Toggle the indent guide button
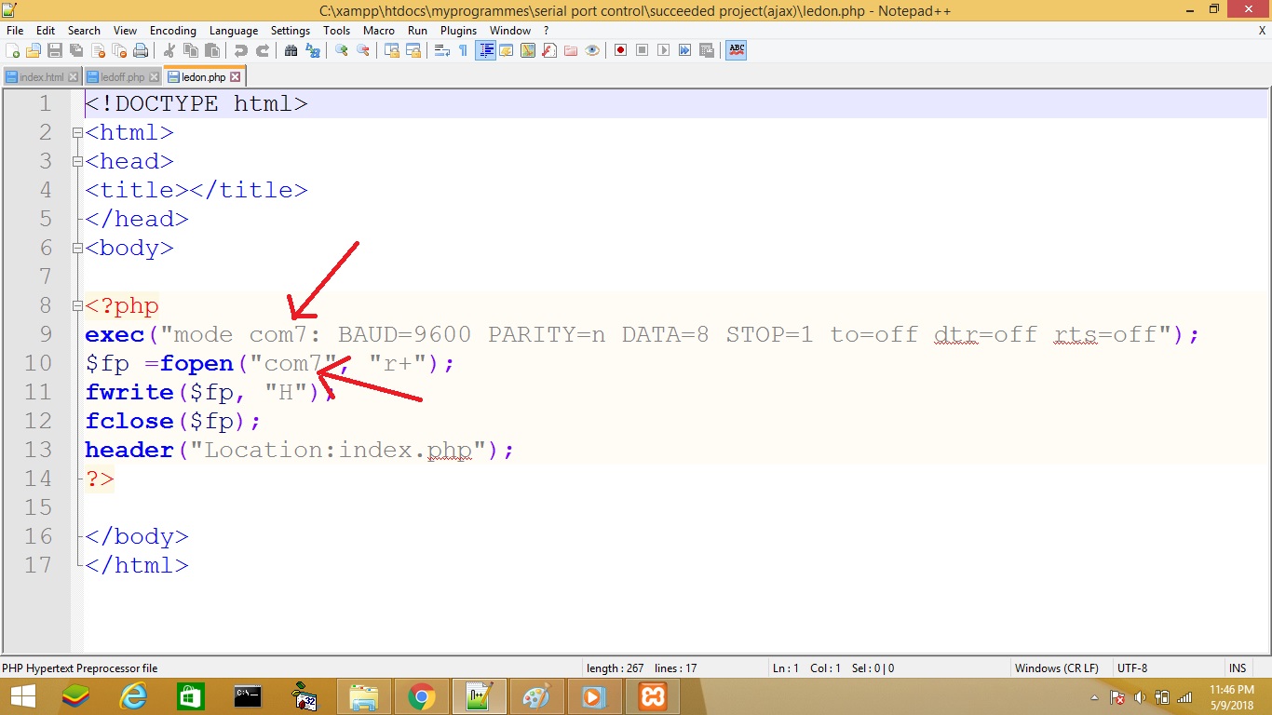The width and height of the screenshot is (1272, 715). coord(486,50)
